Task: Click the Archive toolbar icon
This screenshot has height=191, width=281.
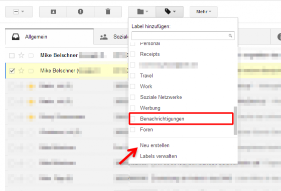Action: click(x=53, y=12)
